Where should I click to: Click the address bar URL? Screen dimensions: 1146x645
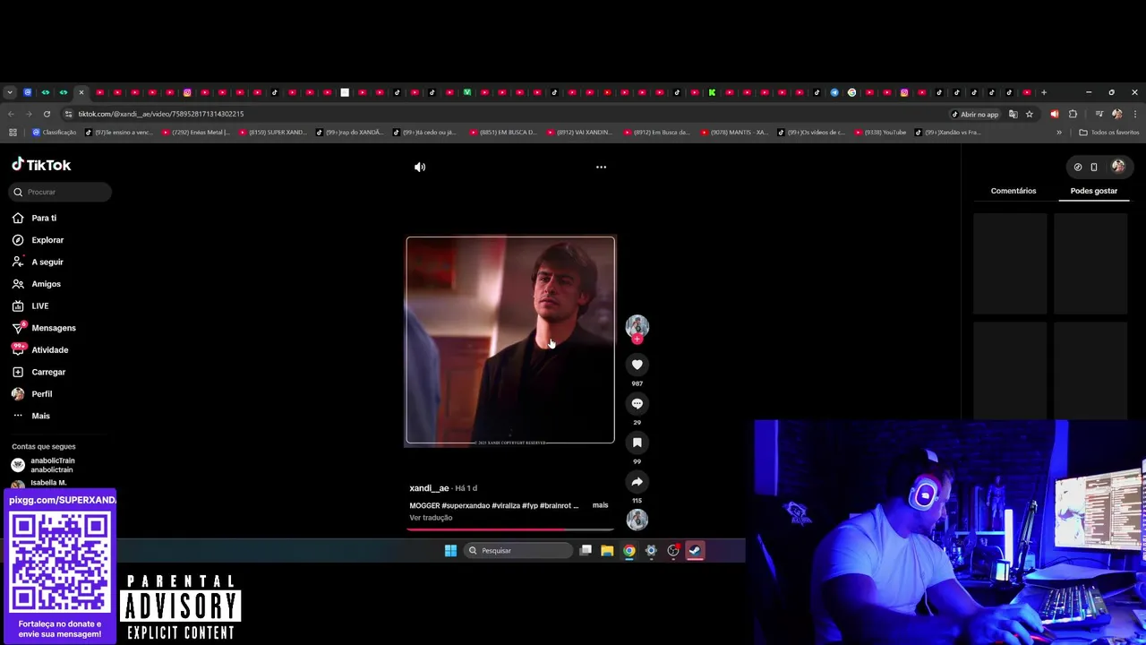[x=160, y=114]
